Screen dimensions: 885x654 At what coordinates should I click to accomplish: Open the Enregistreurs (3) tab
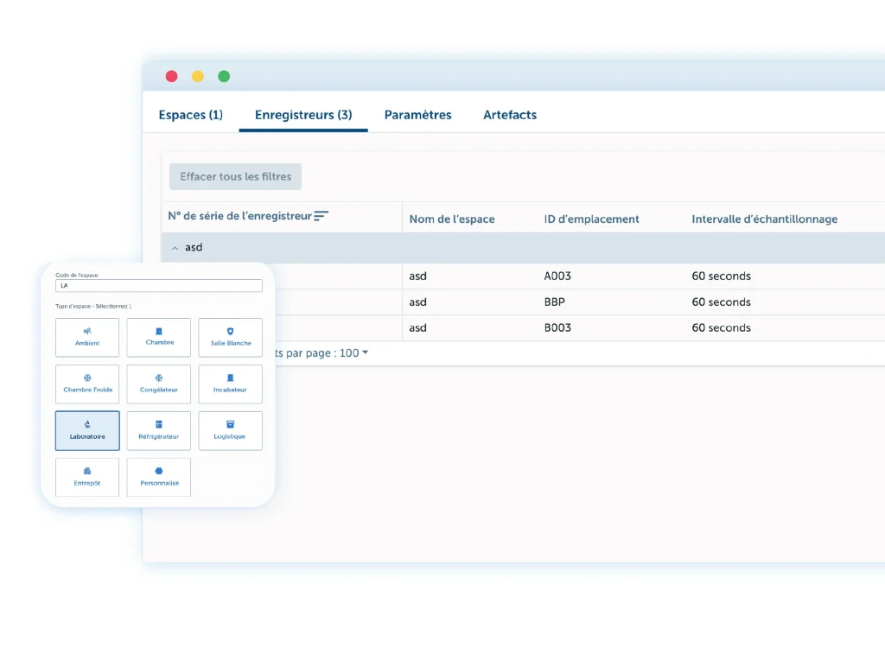pos(303,115)
